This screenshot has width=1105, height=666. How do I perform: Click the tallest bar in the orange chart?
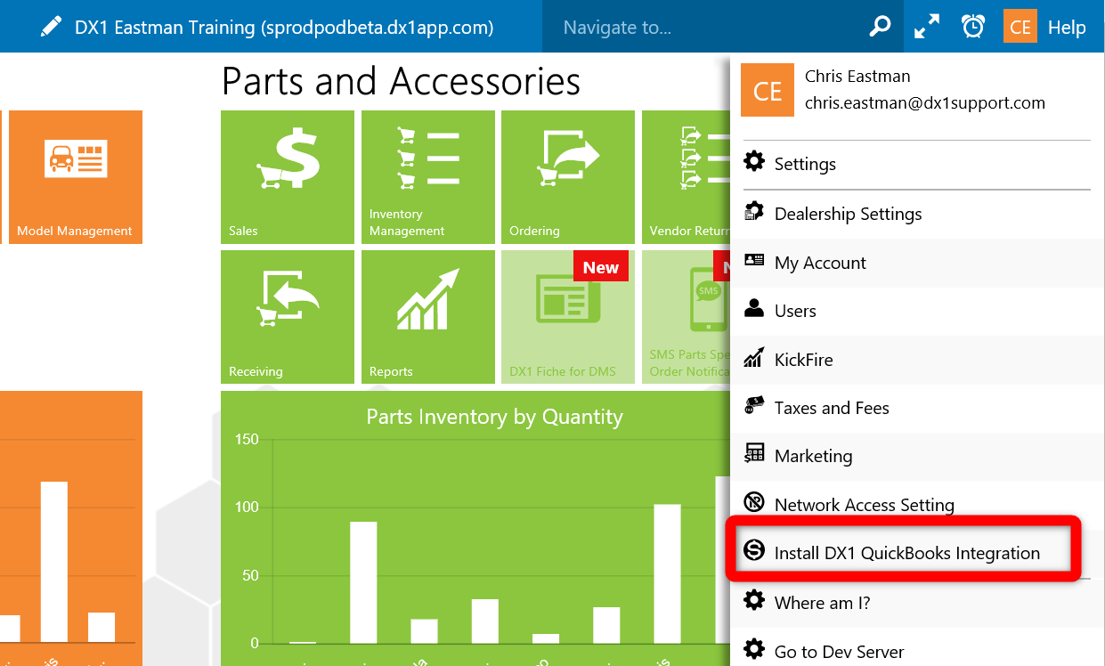[x=54, y=562]
